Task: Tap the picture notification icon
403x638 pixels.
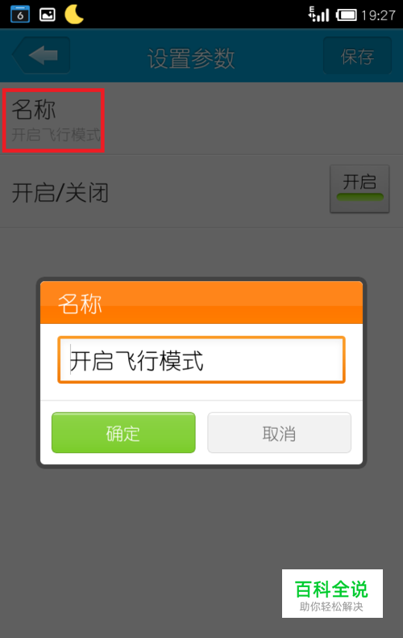Action: 47,15
